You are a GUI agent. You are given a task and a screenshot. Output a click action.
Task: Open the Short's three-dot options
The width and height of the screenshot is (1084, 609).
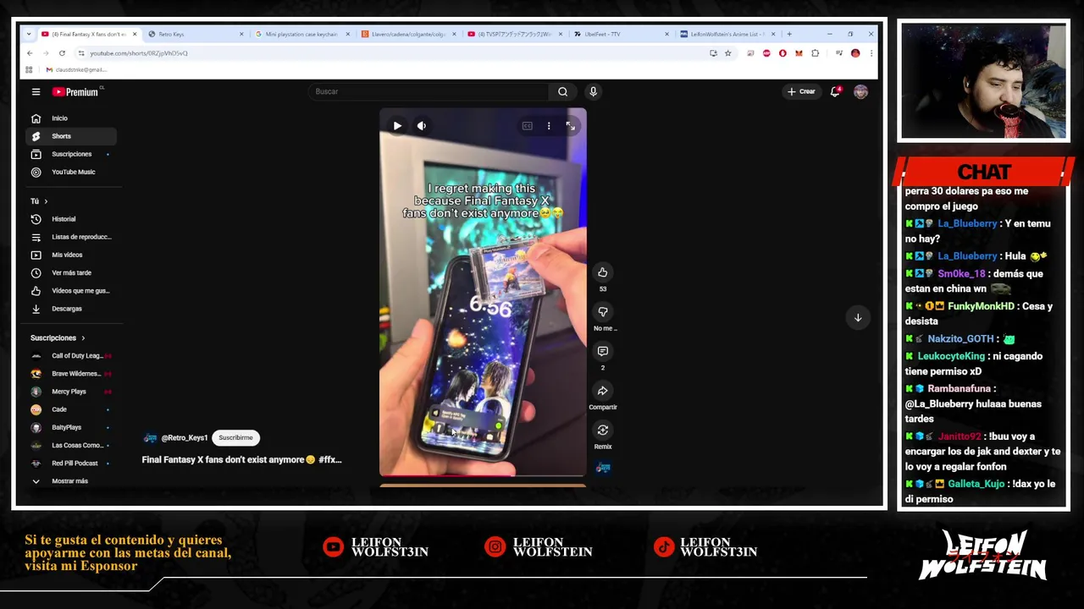point(549,126)
